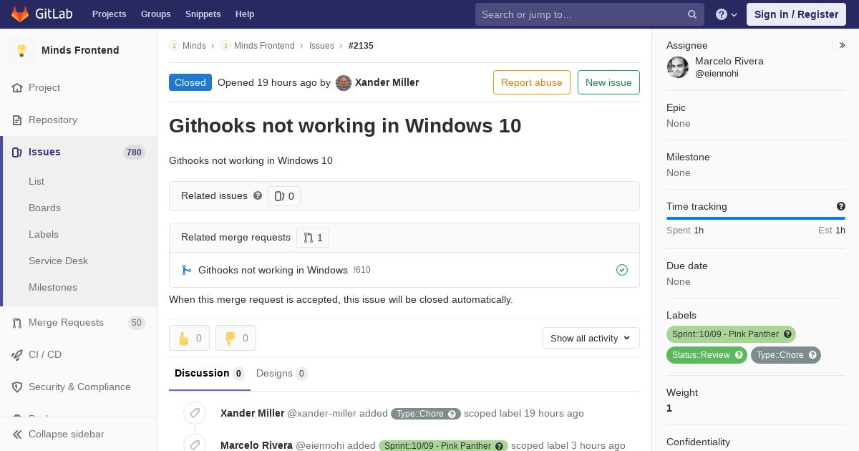Click the Issues count badge 780
The image size is (859, 451).
point(134,152)
